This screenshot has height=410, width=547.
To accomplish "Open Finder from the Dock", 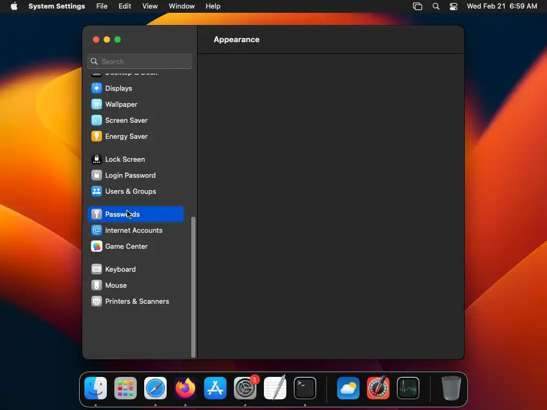I will [x=96, y=388].
